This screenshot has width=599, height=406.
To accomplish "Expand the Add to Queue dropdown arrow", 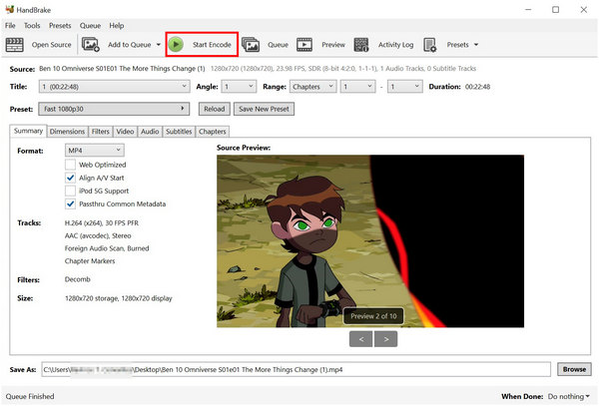I will 158,45.
